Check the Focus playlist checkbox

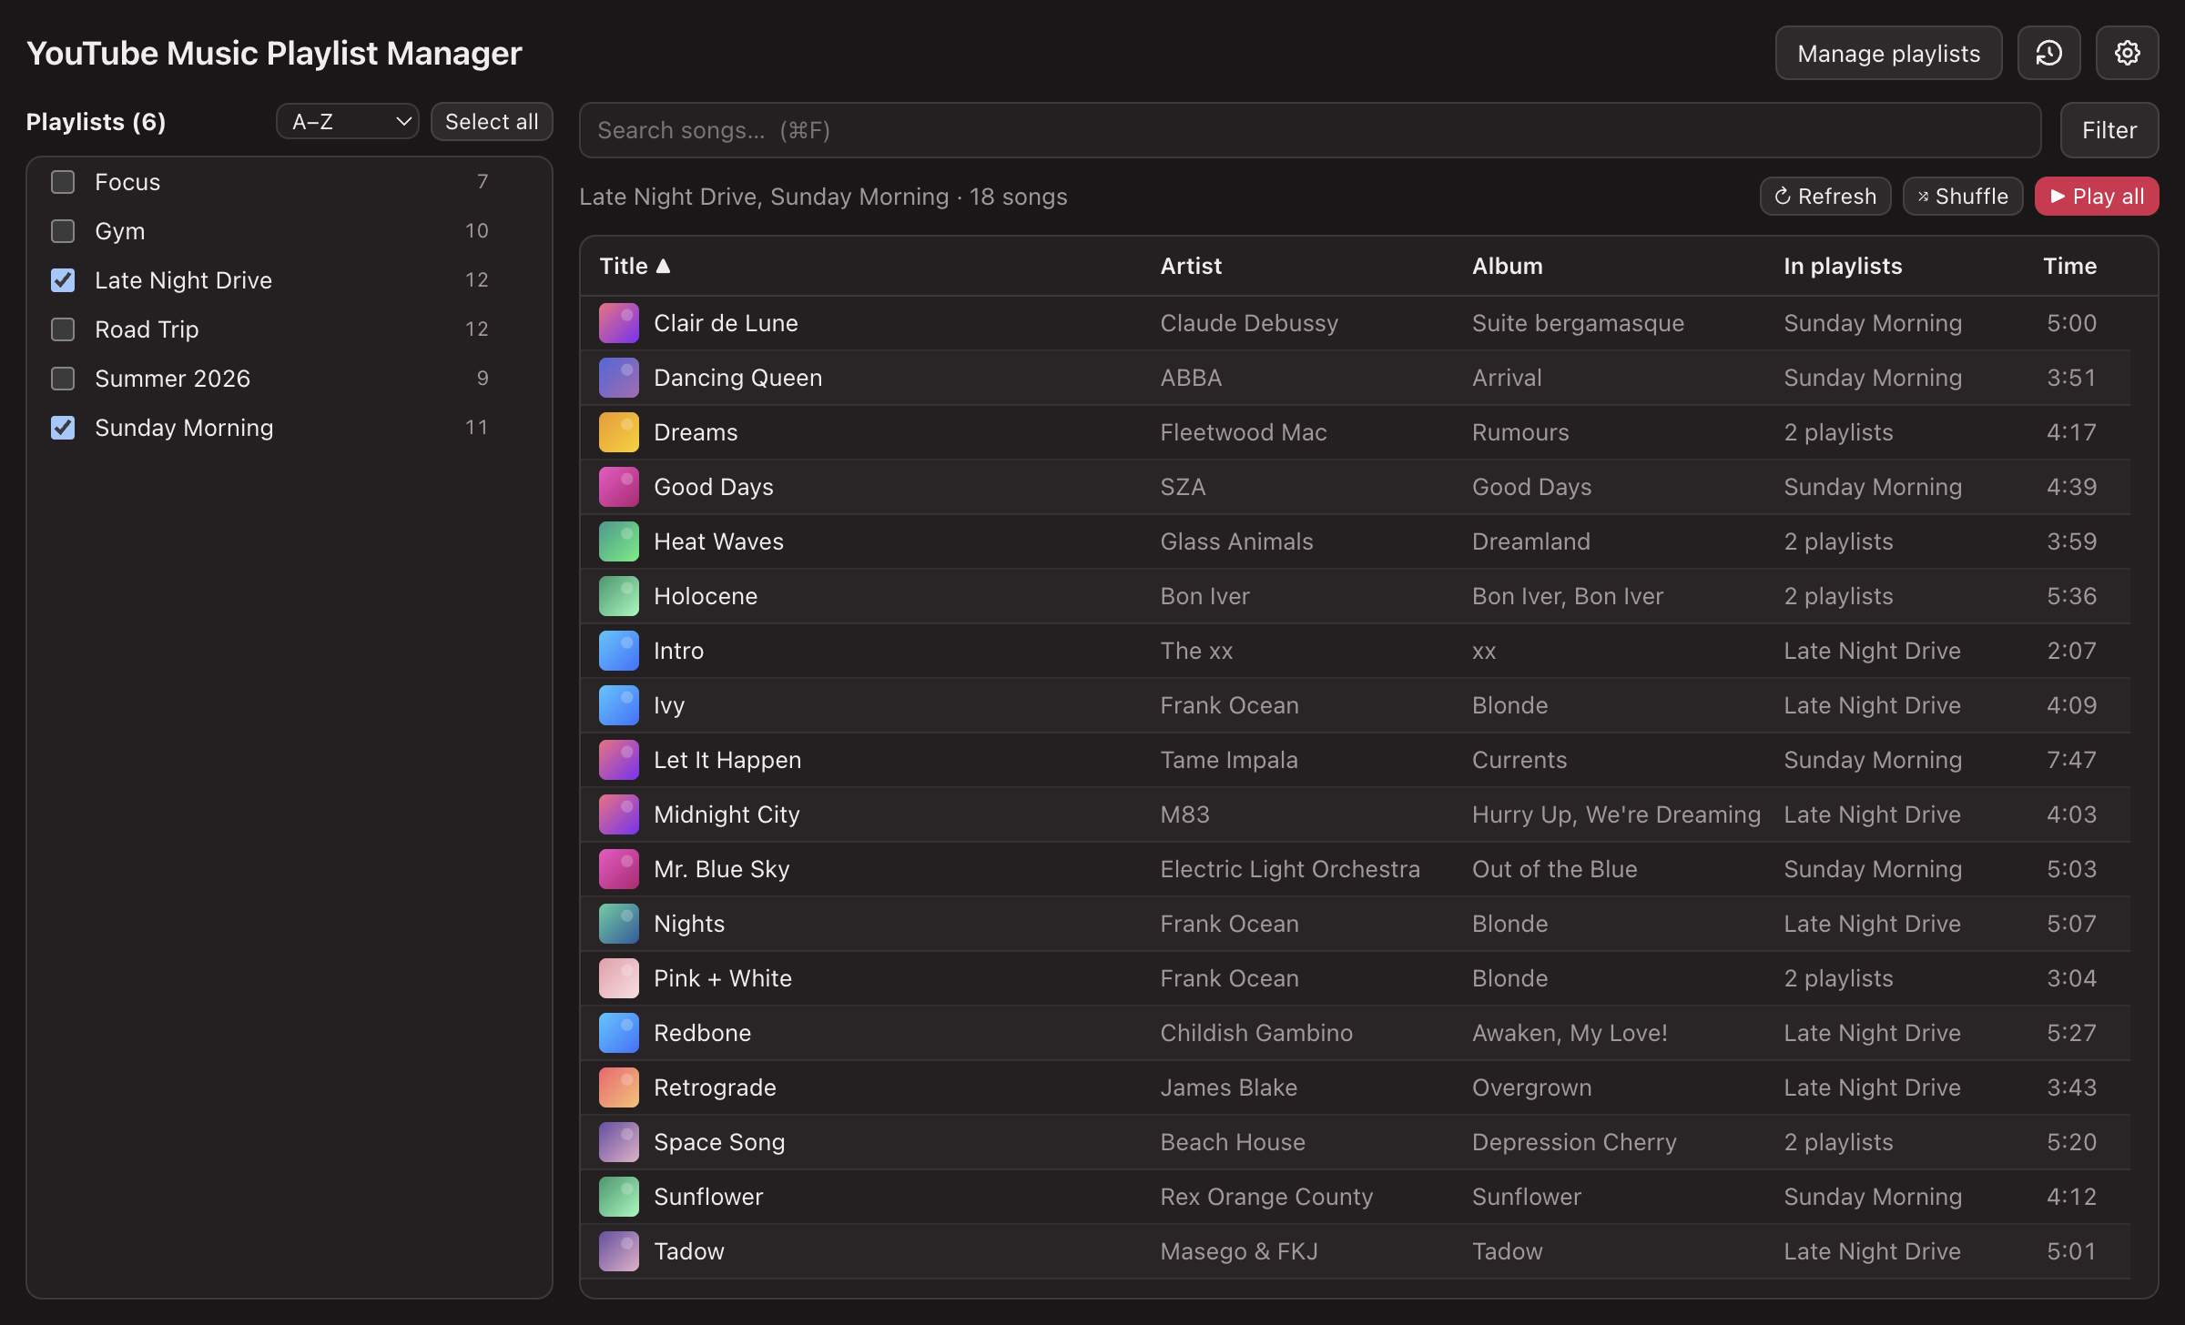tap(63, 182)
